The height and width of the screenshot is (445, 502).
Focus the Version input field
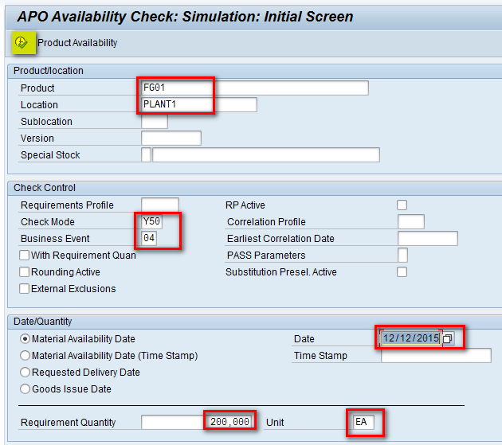click(x=171, y=139)
